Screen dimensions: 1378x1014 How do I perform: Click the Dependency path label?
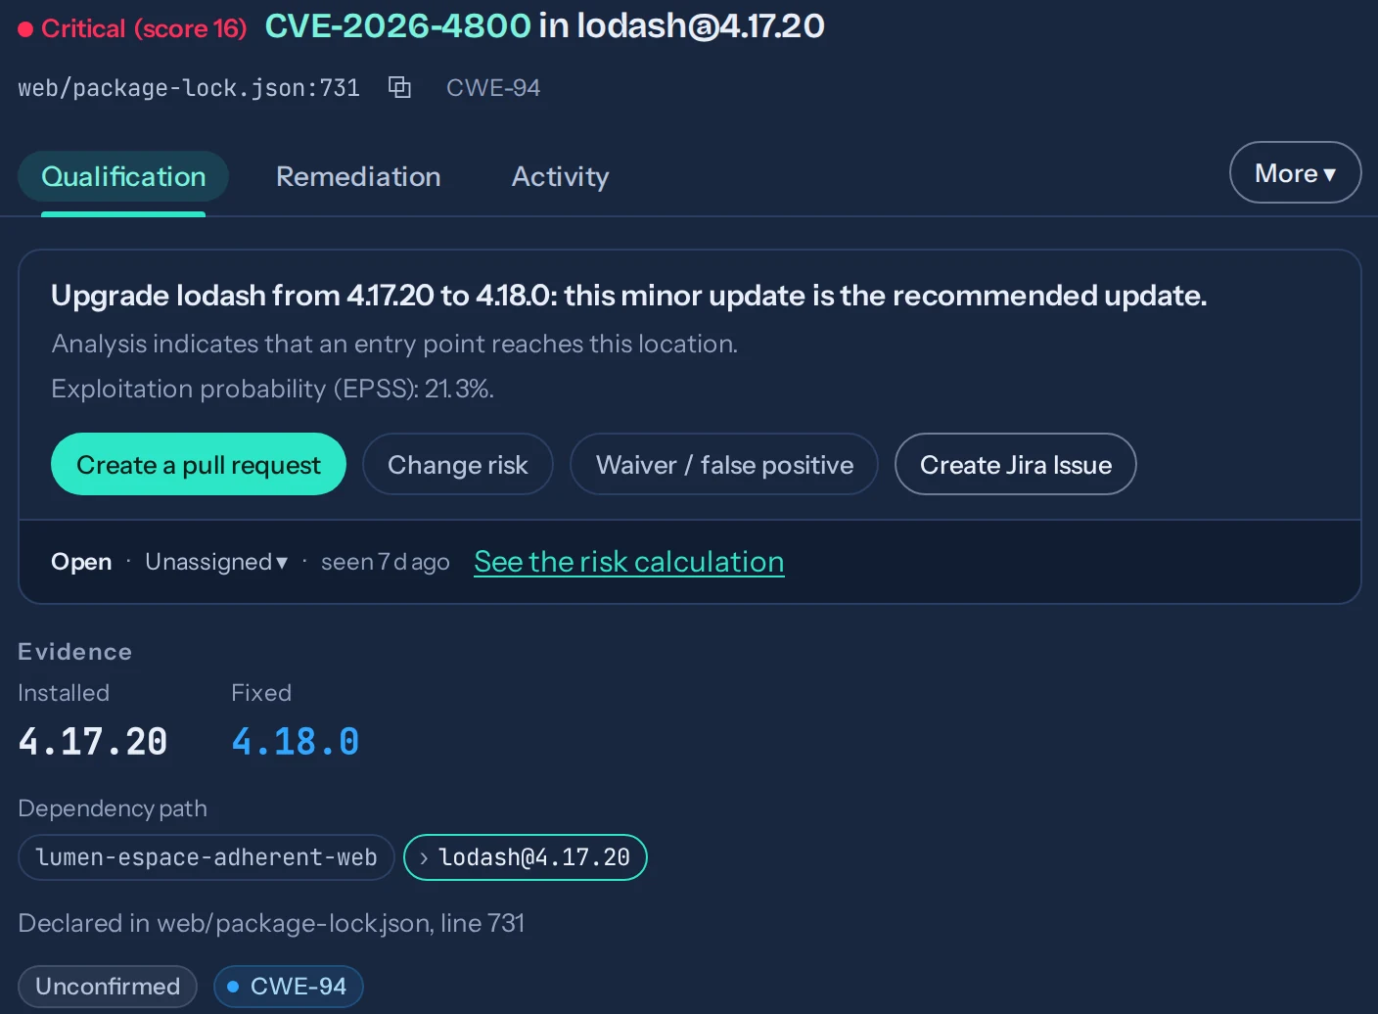(x=113, y=808)
